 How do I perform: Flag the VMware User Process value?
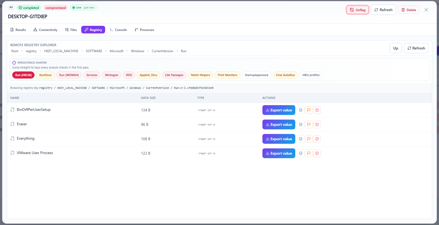309,153
